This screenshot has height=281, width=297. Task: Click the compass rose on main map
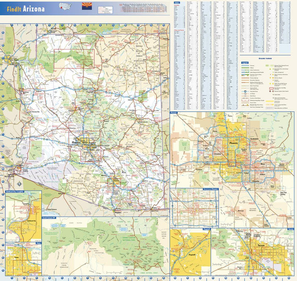pyautogui.click(x=20, y=184)
